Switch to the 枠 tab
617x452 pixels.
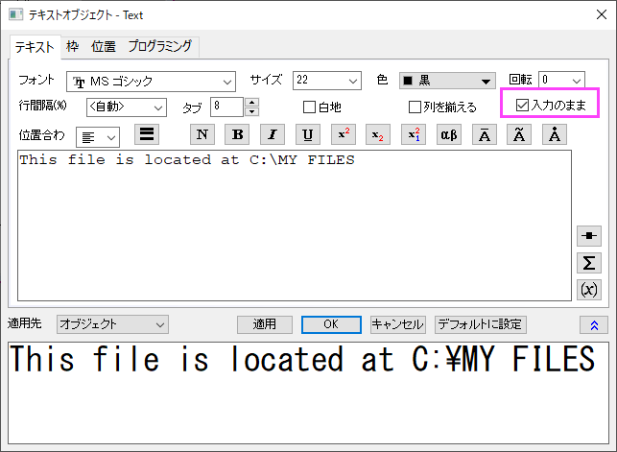[x=72, y=46]
